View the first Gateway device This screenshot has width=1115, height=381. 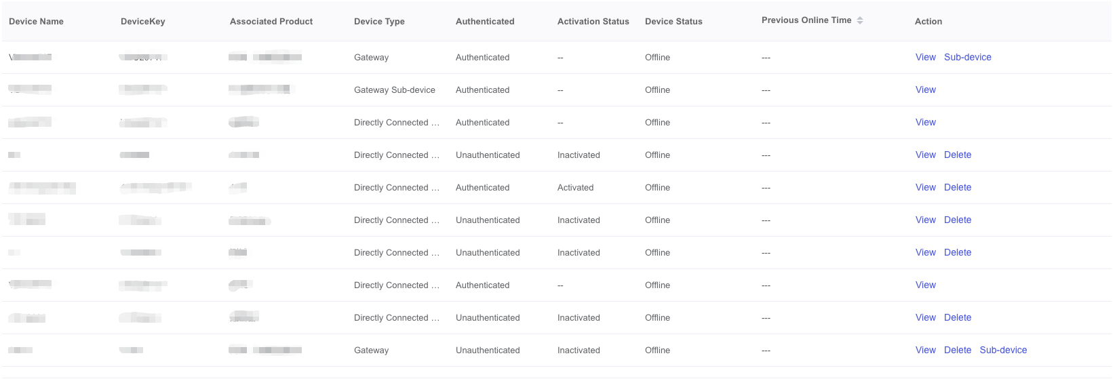click(x=925, y=57)
